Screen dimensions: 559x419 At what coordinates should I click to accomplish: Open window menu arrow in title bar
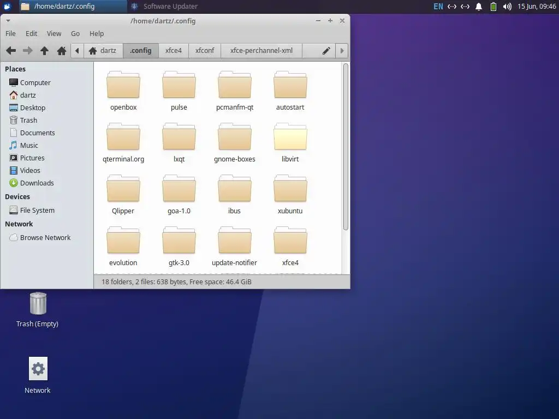point(8,21)
